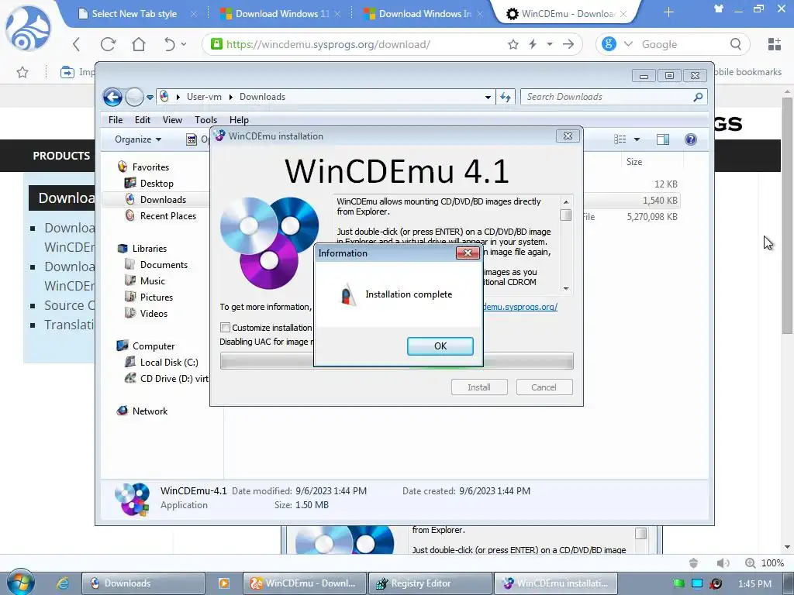The height and width of the screenshot is (595, 794).
Task: Switch to Registry Editor in taskbar
Action: (430, 583)
